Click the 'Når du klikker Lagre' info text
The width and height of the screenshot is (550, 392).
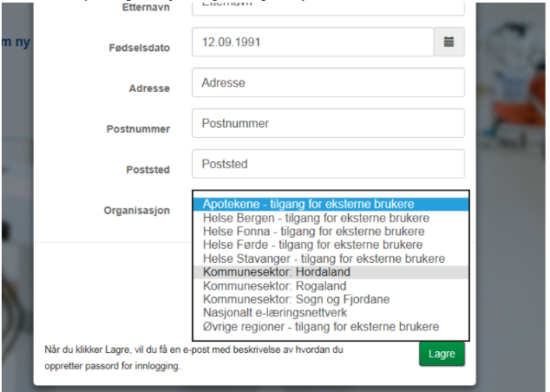pyautogui.click(x=193, y=357)
